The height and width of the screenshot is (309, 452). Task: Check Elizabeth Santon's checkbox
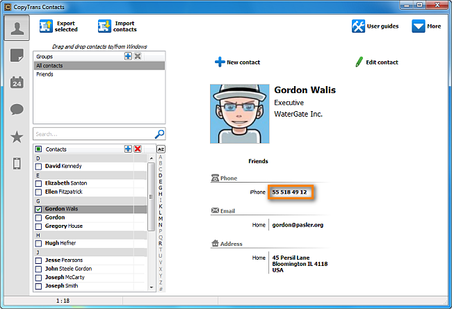[x=38, y=183]
